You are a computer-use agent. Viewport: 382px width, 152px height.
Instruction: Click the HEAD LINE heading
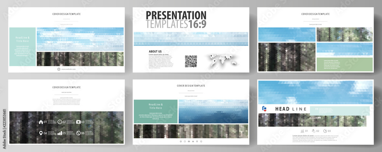point(291,109)
